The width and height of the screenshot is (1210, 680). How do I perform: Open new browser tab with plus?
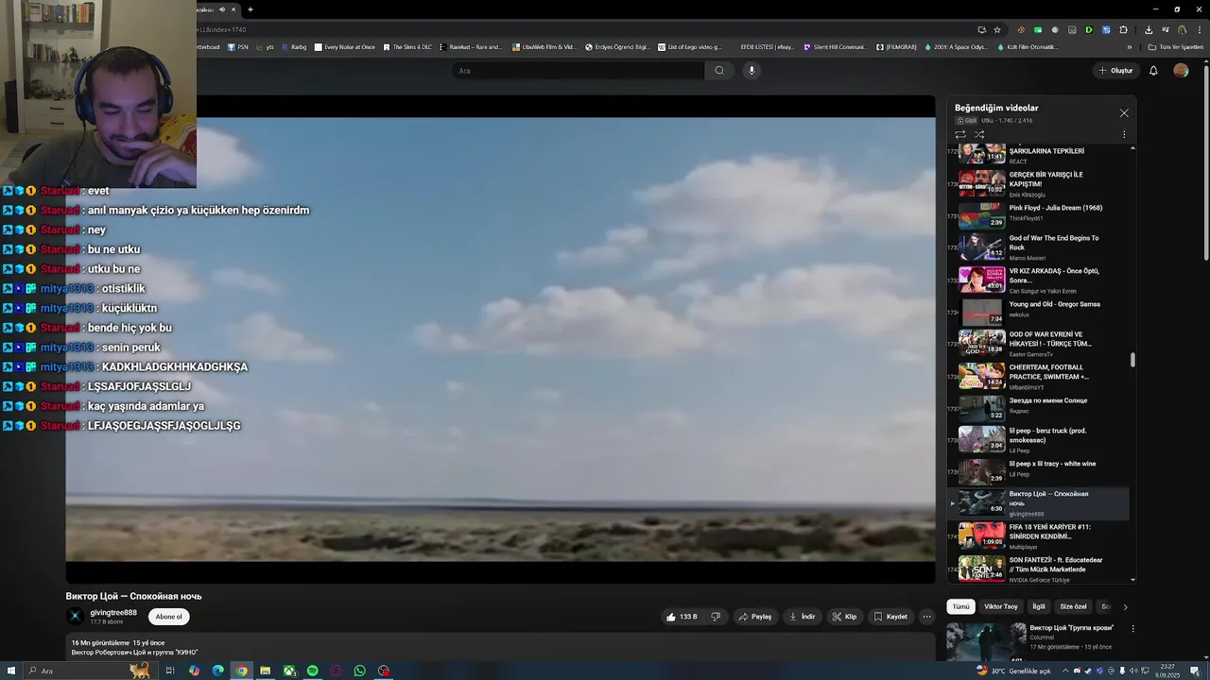click(x=251, y=9)
